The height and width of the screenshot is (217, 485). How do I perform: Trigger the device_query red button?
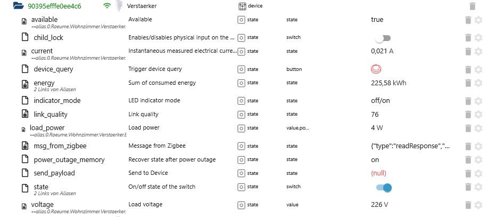tap(376, 69)
